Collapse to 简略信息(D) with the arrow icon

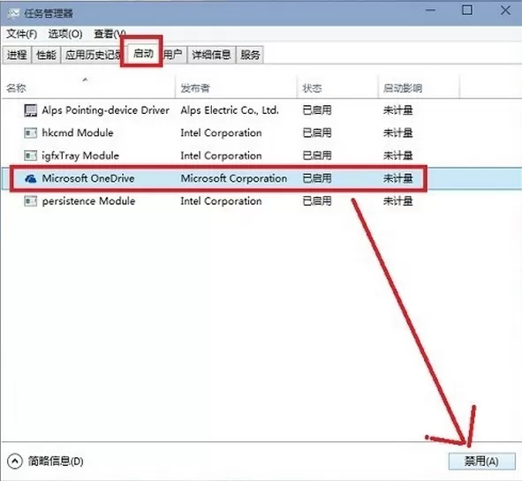coord(15,462)
